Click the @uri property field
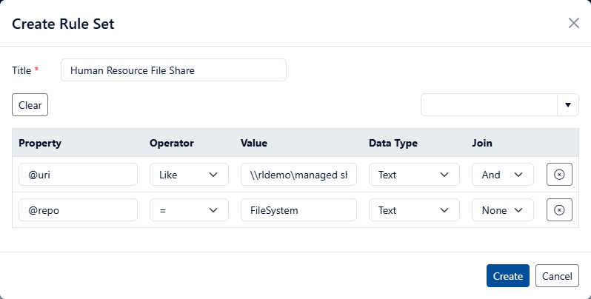Viewport: 591px width, 299px height. tap(78, 175)
